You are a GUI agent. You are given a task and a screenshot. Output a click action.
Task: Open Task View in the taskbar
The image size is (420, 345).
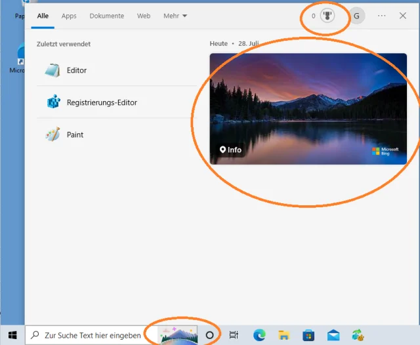tap(234, 335)
